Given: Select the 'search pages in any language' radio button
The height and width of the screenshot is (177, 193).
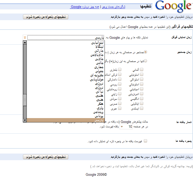Looking at the screenshot, I should (146, 52).
